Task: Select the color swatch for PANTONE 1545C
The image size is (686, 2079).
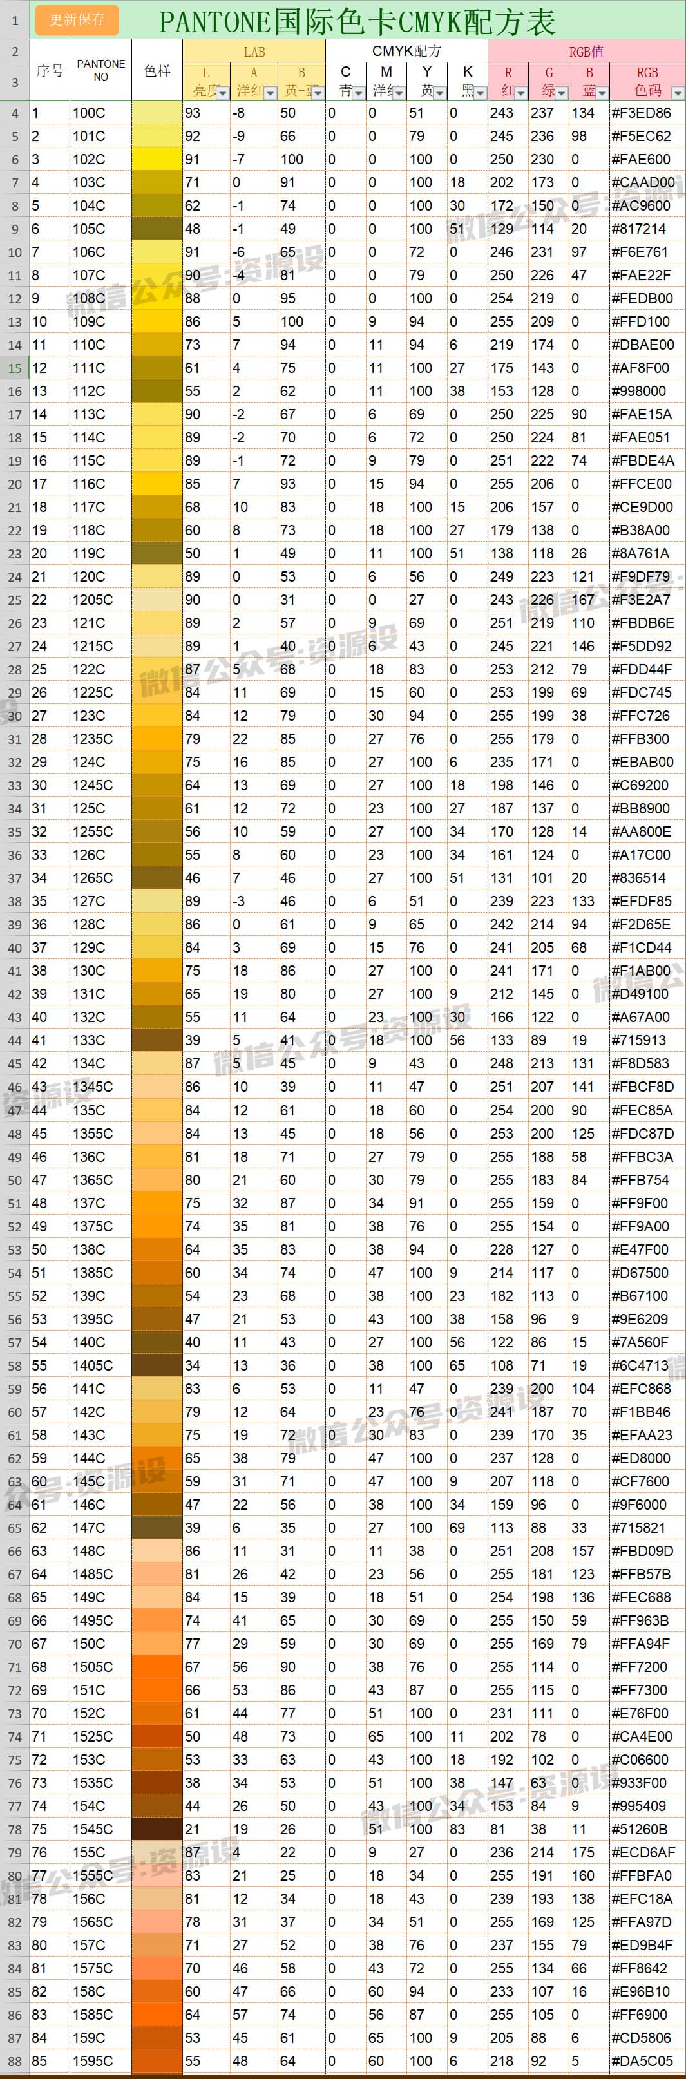Action: 157,1829
